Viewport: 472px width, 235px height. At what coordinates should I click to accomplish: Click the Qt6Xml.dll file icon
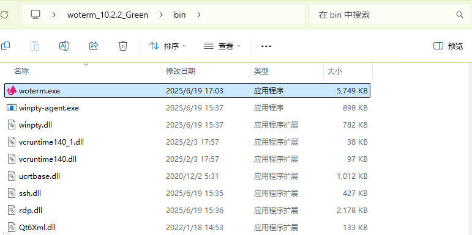(12, 227)
